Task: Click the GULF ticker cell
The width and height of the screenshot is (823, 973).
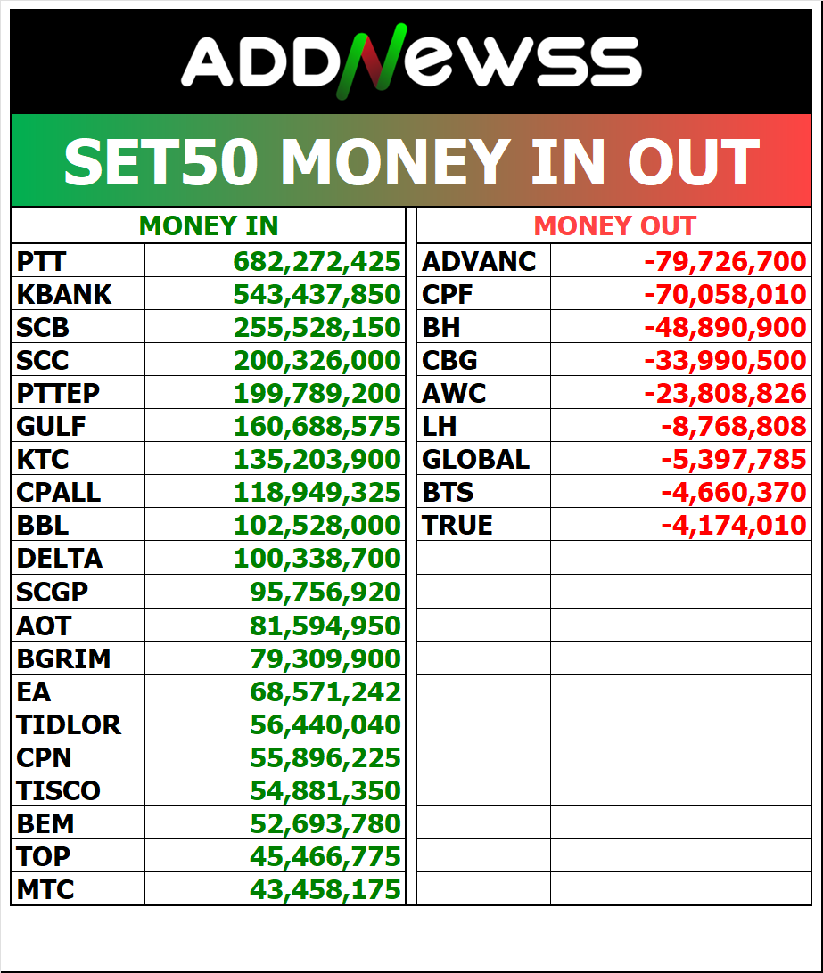Action: coord(52,427)
